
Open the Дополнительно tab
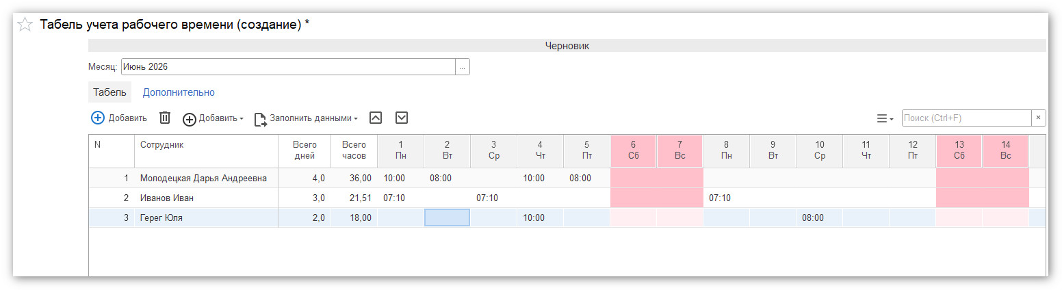(x=179, y=92)
